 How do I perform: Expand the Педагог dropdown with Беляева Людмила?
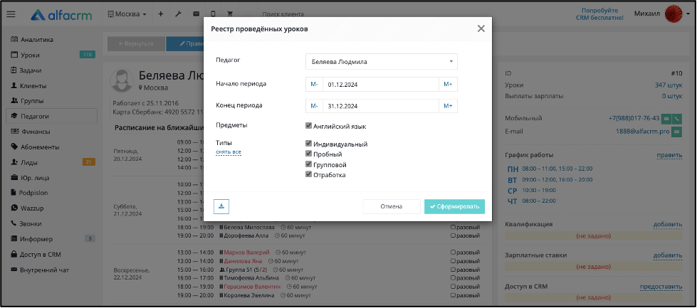(x=382, y=62)
